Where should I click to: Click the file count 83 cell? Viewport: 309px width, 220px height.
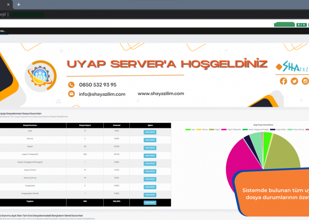point(85,147)
